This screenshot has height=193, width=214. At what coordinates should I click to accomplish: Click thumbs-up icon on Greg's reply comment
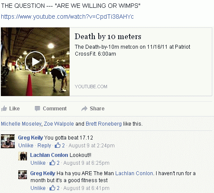coord(52,188)
